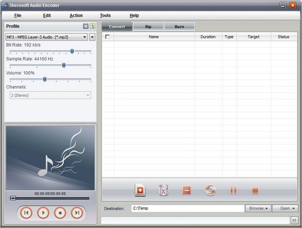The image size is (302, 228).
Task: Stop playback in the preview player
Action: (x=60, y=213)
